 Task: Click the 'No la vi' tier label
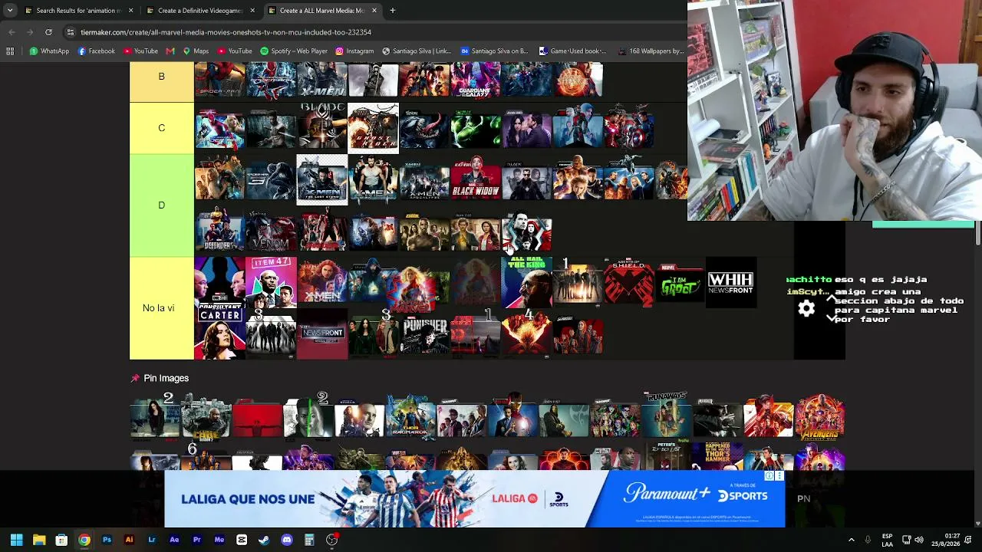click(162, 308)
